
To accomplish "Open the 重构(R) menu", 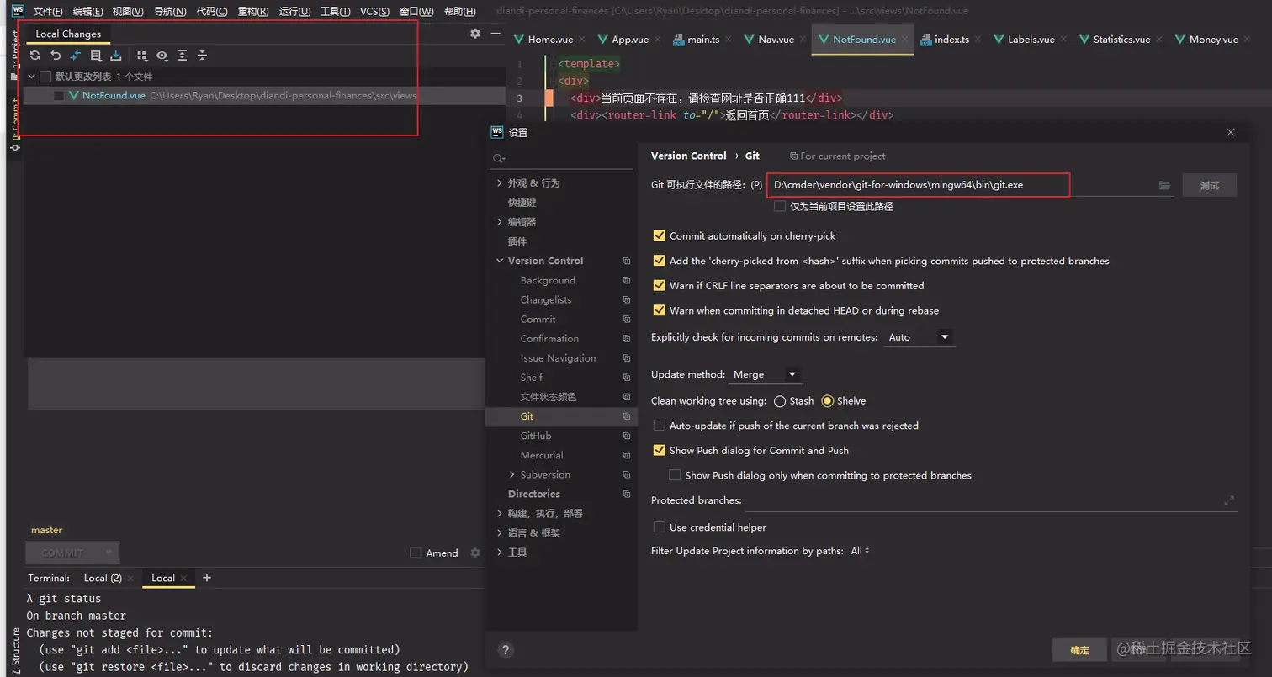I will coord(252,12).
